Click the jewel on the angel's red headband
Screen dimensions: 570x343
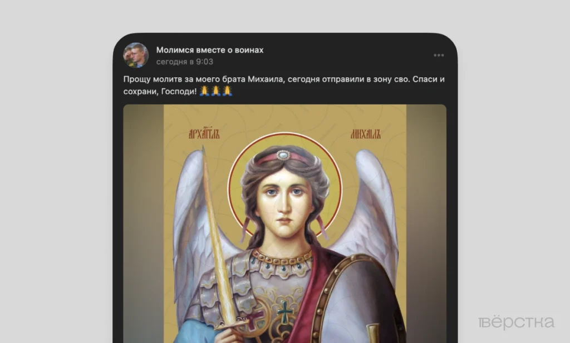pyautogui.click(x=283, y=156)
